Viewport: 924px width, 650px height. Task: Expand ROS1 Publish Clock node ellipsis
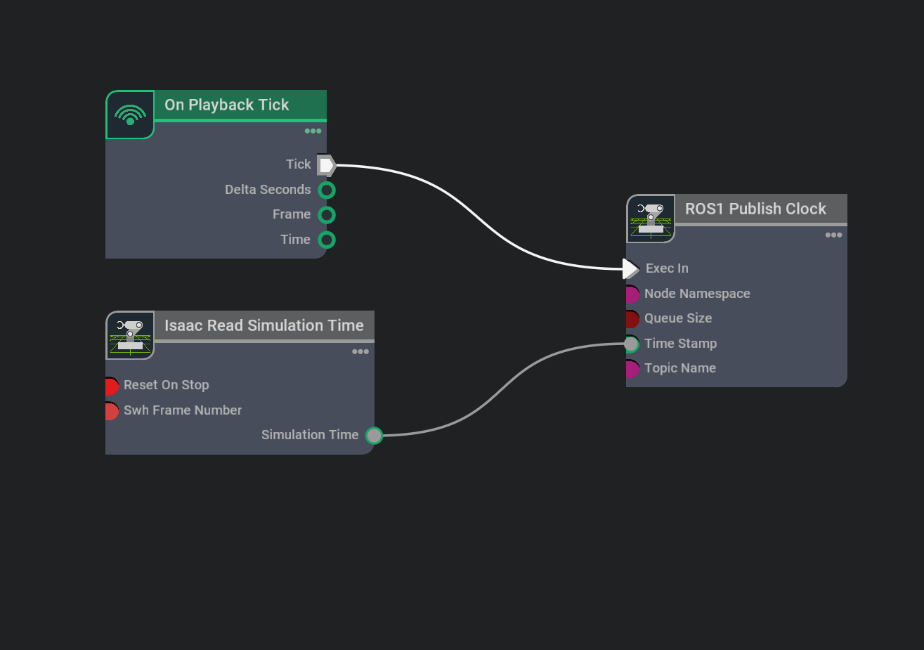point(833,235)
